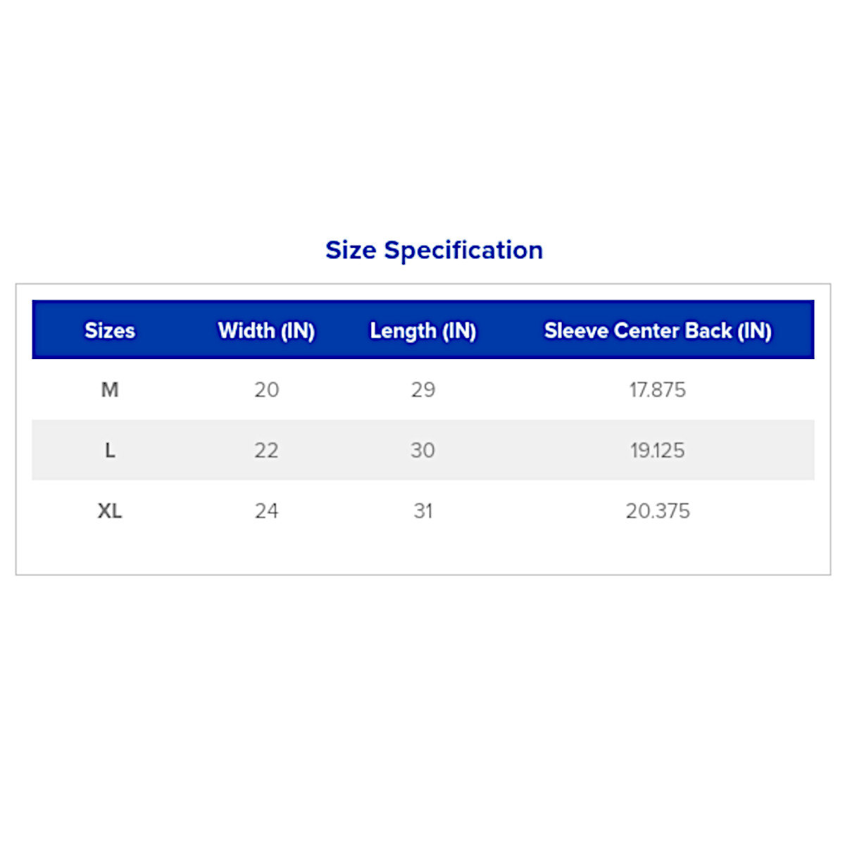Click sleeve value 20.375

tap(657, 511)
